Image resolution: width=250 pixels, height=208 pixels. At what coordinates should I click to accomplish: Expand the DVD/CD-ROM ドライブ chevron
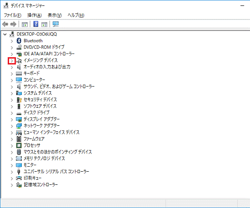(x=12, y=48)
